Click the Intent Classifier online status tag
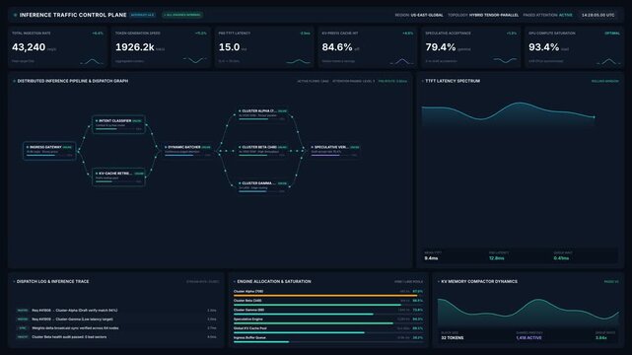 point(137,121)
